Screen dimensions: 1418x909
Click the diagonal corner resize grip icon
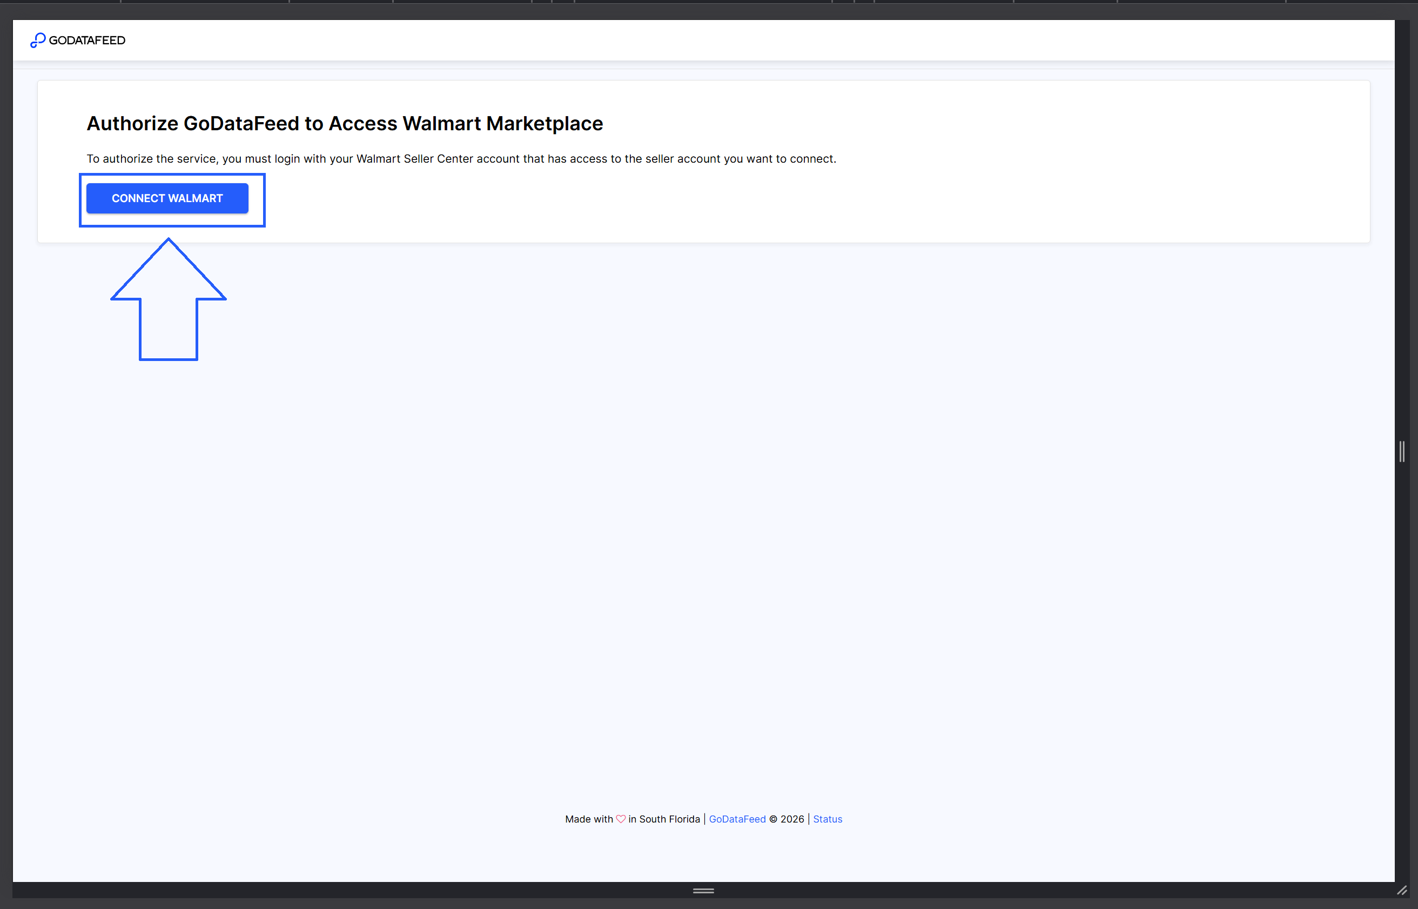pos(1401,891)
